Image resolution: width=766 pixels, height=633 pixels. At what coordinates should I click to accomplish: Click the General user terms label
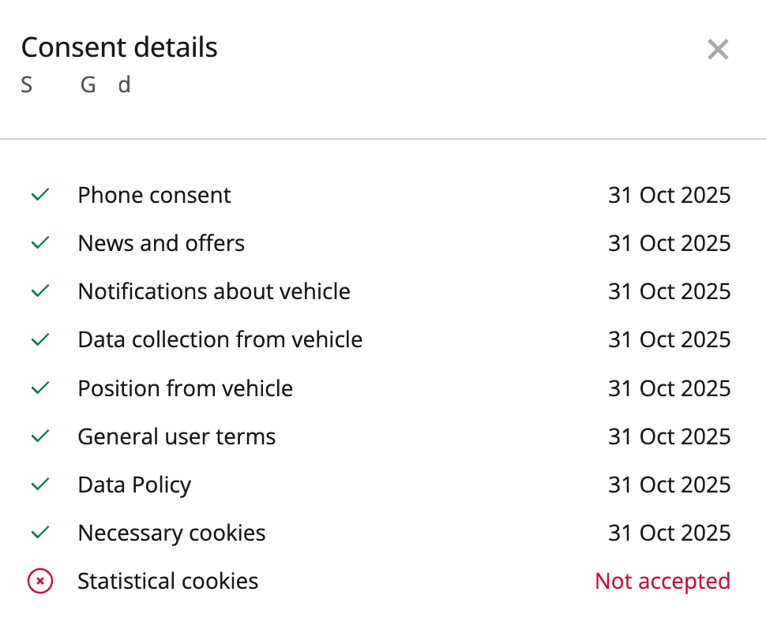176,436
